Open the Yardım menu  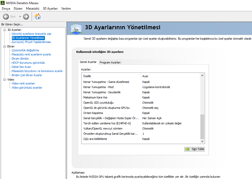coord(66,9)
